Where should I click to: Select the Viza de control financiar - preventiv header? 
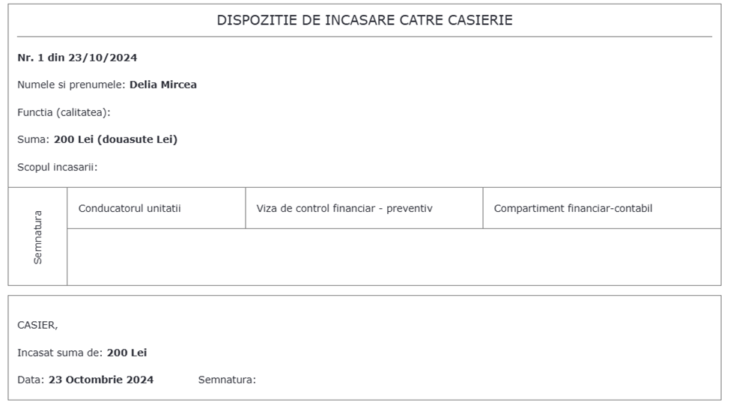click(344, 209)
